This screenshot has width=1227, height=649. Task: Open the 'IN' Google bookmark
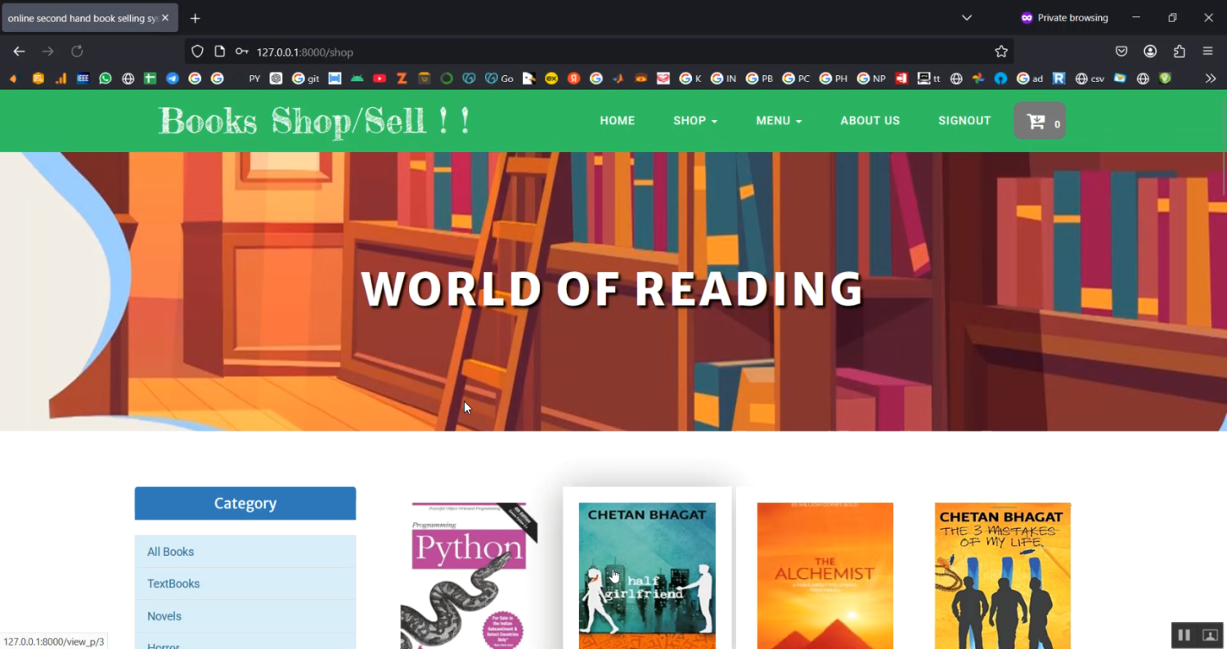pos(723,78)
